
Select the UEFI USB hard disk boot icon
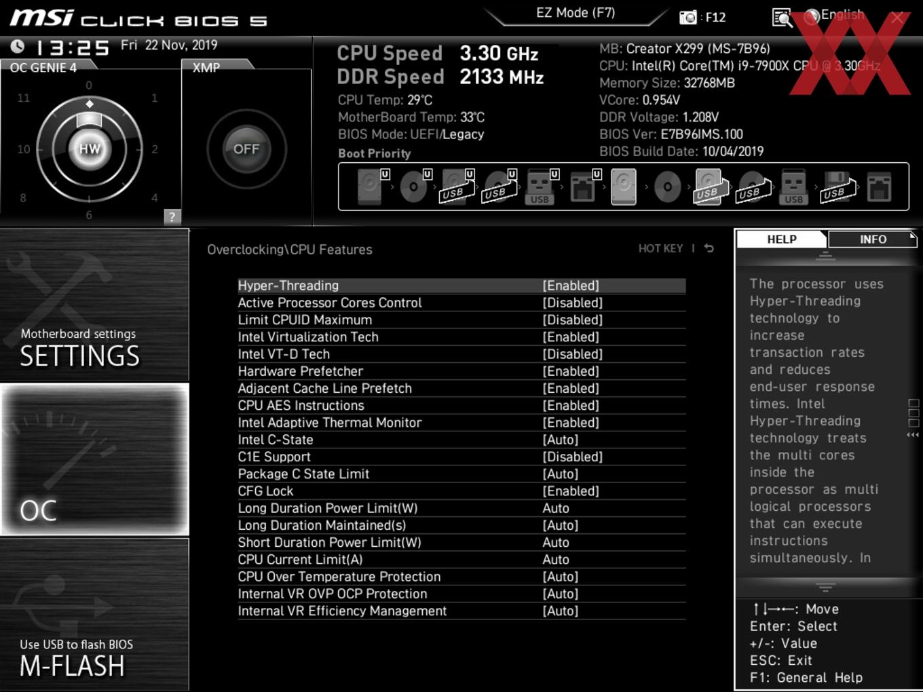[456, 187]
